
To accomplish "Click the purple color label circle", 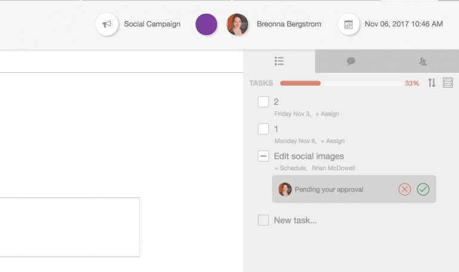I will pos(206,24).
